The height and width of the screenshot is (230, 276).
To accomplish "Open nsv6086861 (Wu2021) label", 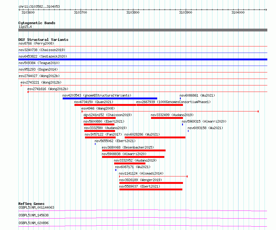I will click(197, 95).
